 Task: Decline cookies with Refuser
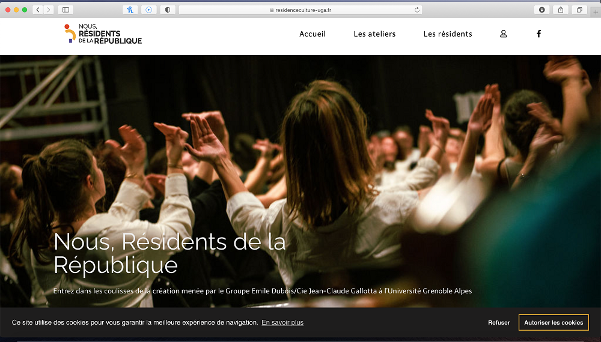click(499, 322)
